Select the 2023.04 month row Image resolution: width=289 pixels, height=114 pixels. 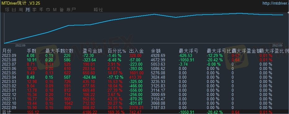click(x=145, y=77)
